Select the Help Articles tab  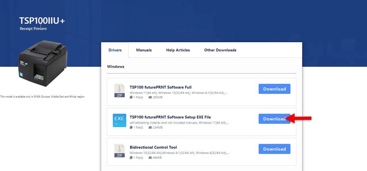coord(178,50)
